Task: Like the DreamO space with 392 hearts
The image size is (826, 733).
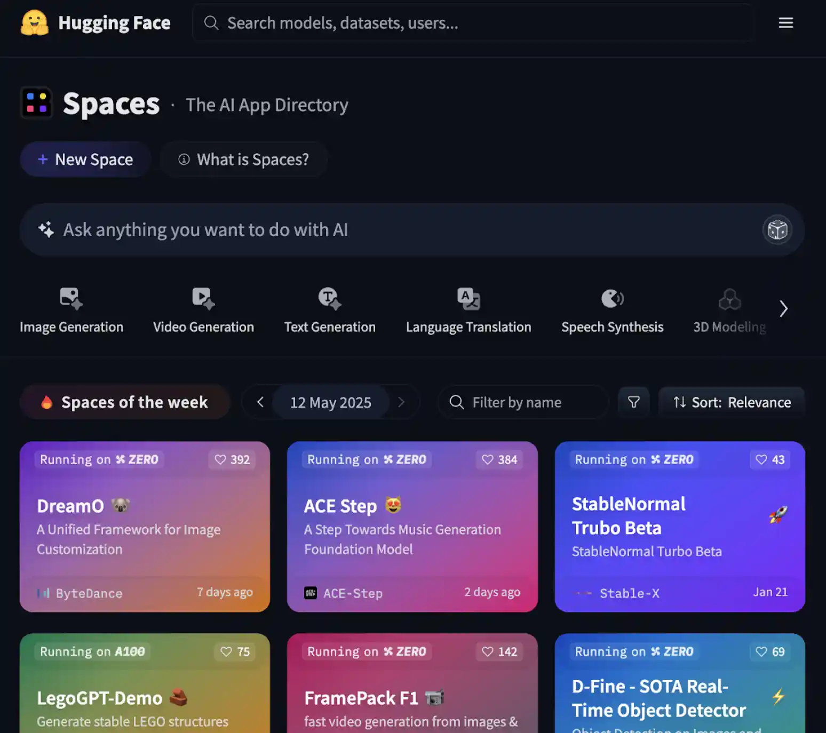Action: point(232,460)
